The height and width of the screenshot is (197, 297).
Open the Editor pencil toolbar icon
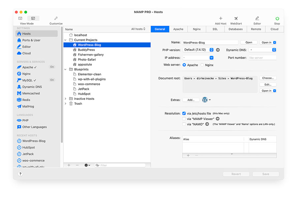(257, 18)
